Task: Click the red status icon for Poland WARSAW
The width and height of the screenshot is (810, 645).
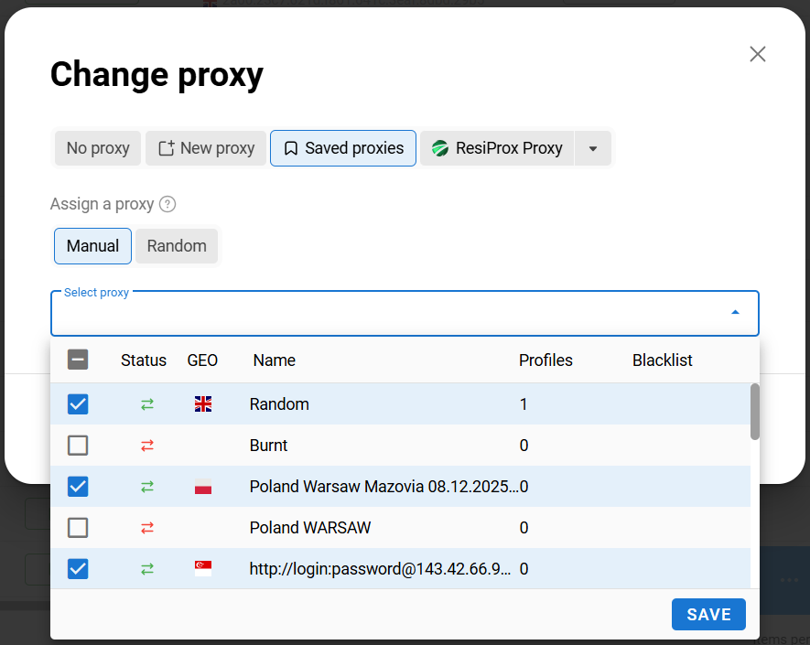Action: [147, 528]
